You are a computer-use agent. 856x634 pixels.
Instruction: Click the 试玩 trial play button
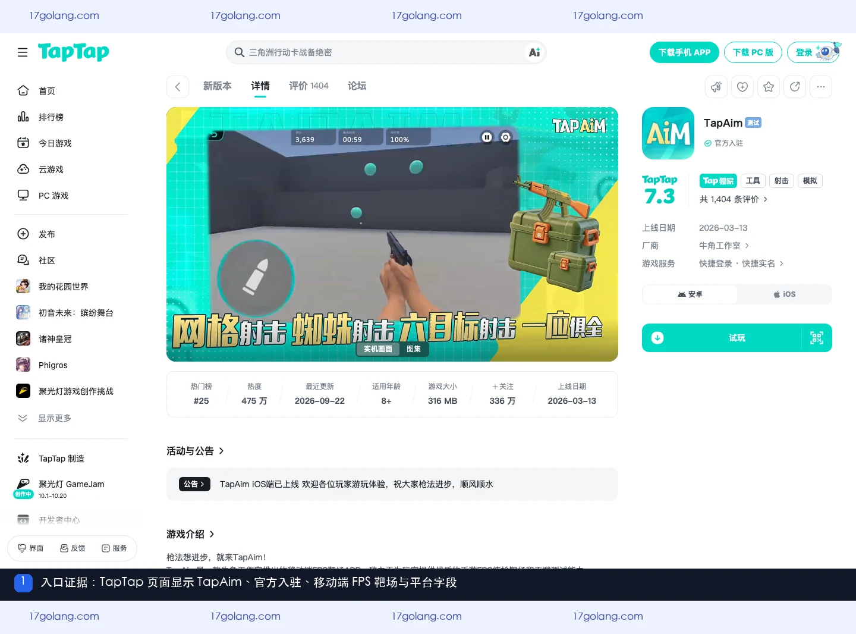click(737, 338)
